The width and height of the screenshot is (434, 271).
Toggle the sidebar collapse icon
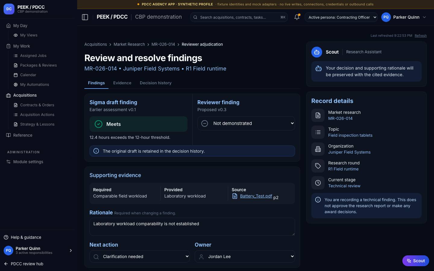(85, 17)
